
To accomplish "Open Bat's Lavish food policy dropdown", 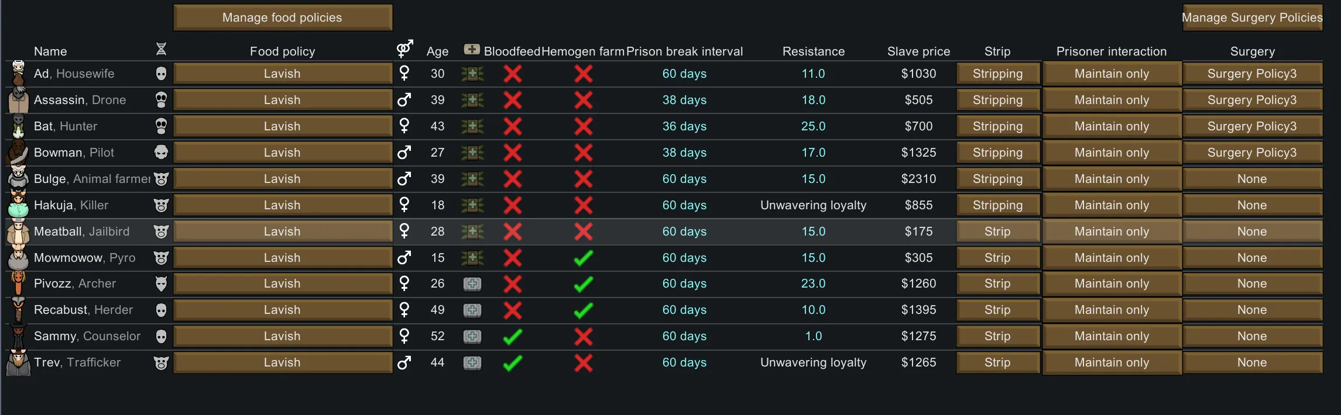I will tap(282, 126).
